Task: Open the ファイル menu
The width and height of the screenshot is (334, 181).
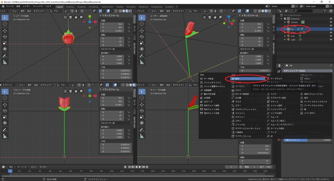Action: (x=9, y=6)
